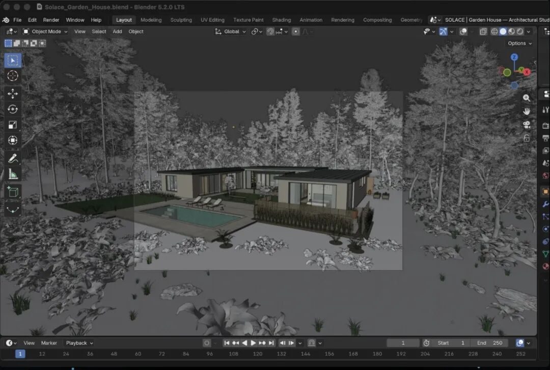This screenshot has width=550, height=370.
Task: Open the Add menu in viewport header
Action: point(117,32)
